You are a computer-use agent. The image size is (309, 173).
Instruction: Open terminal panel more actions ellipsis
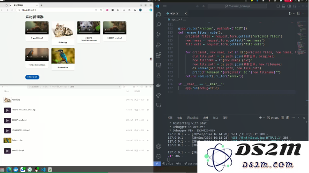coord(293,118)
